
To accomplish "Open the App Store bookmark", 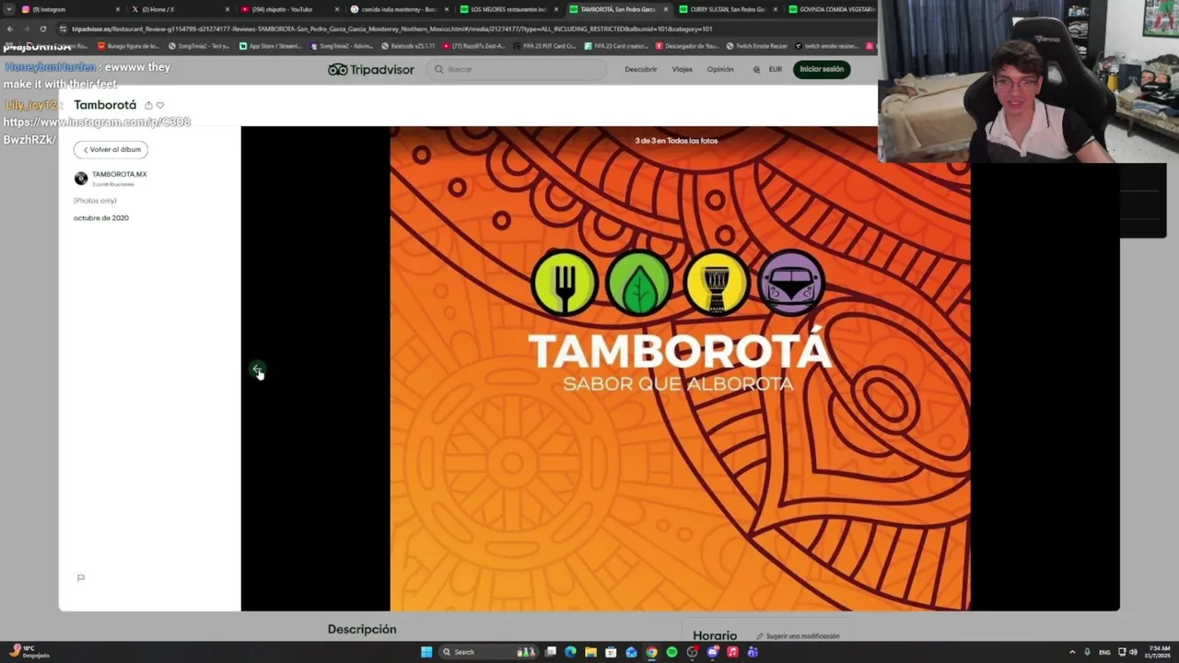I will tap(272, 45).
